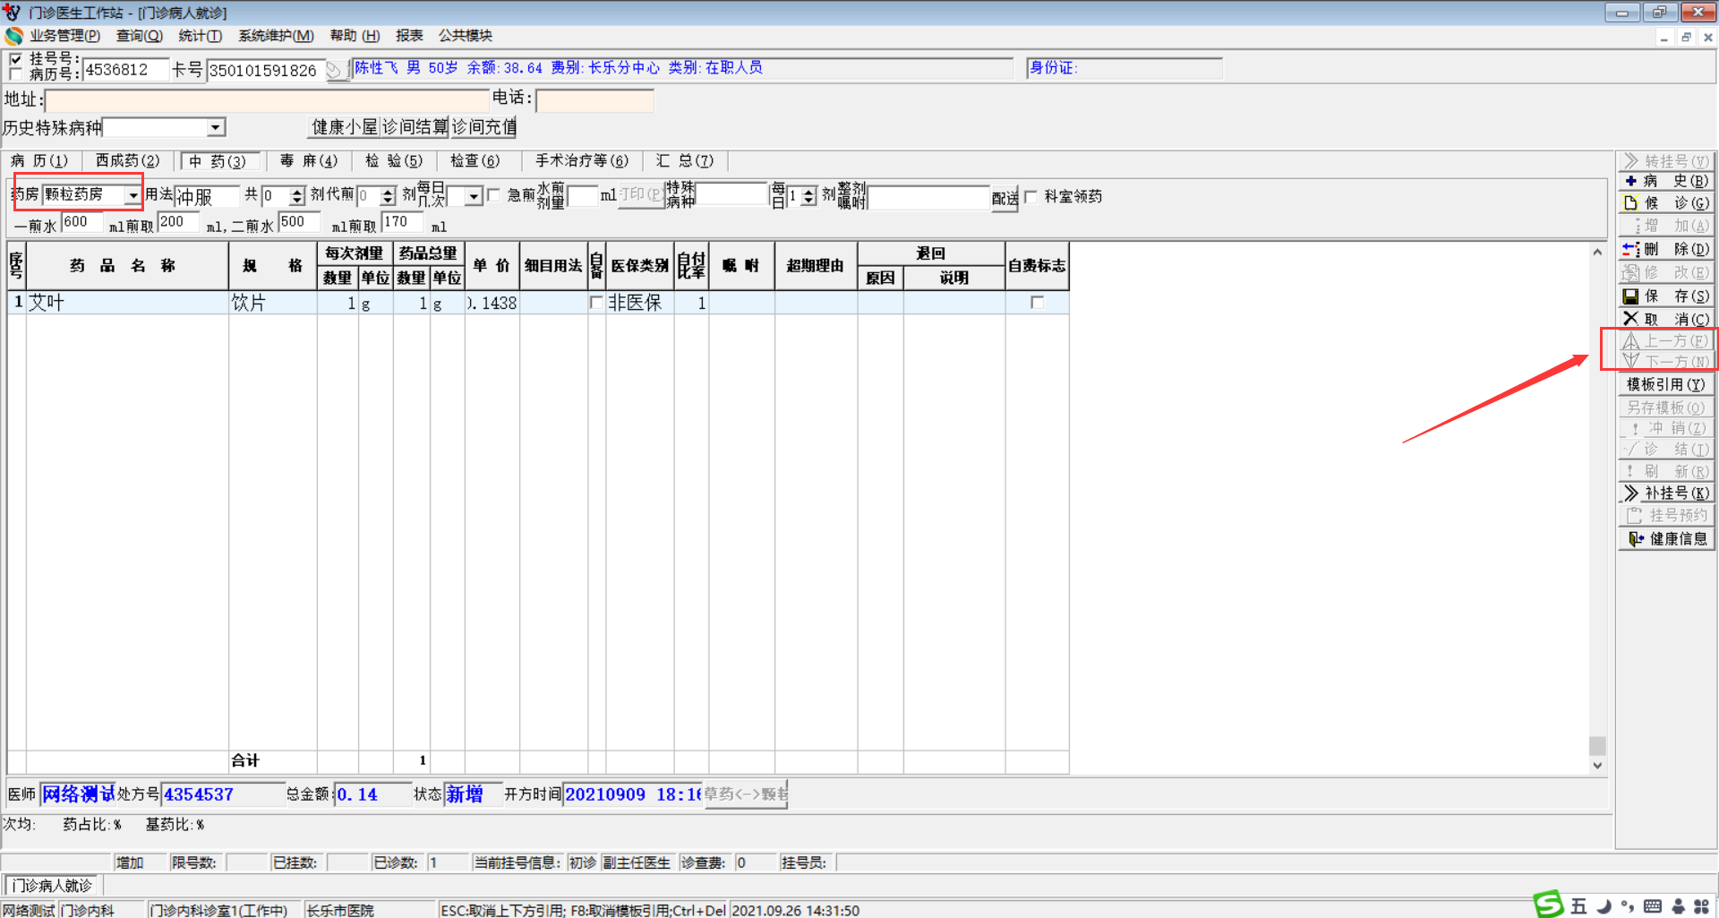This screenshot has width=1719, height=918.
Task: Click the moon icon in the IME bar
Action: pos(1604,906)
